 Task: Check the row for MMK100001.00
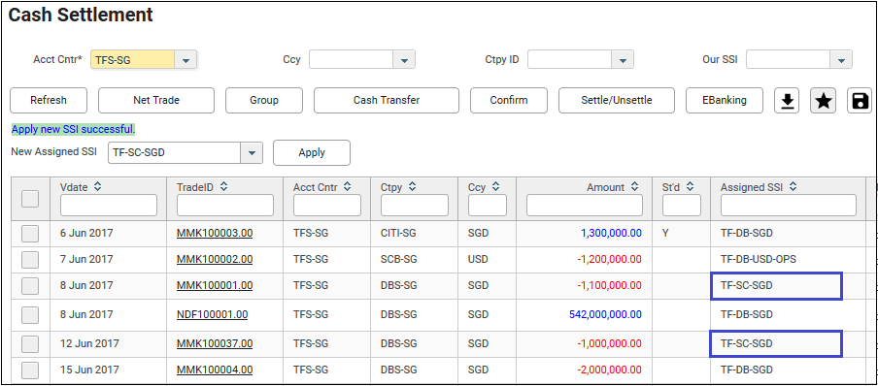(x=30, y=286)
